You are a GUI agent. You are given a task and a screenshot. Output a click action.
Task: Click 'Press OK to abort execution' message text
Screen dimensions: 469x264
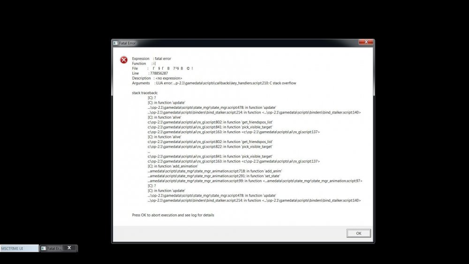tap(173, 215)
